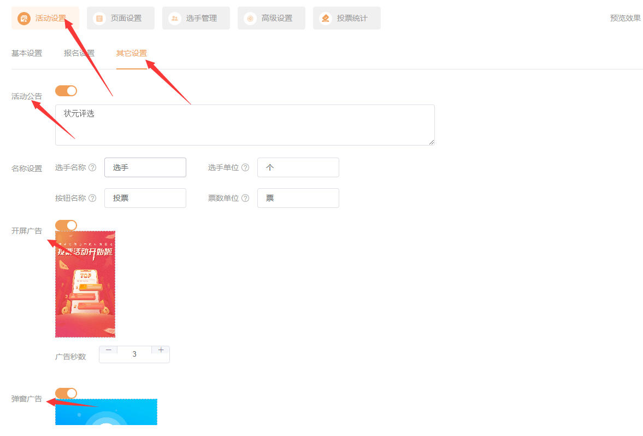This screenshot has height=436, width=643.
Task: Click the 开屏广告 red poster thumbnail
Action: click(x=85, y=284)
